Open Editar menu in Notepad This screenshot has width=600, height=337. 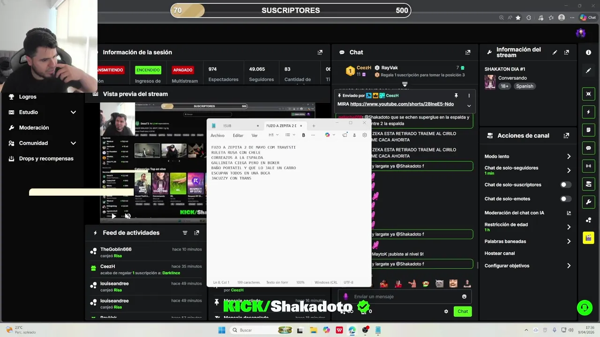[x=238, y=136]
